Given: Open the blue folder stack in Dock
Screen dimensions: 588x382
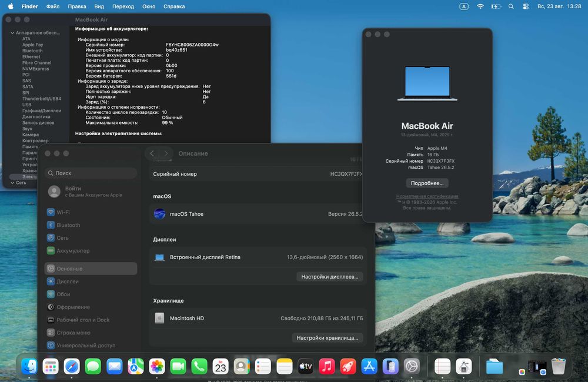Looking at the screenshot, I should 495,366.
